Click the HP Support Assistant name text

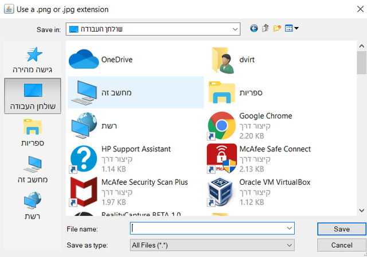coord(136,149)
